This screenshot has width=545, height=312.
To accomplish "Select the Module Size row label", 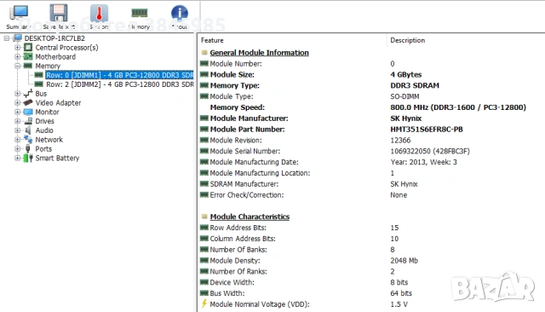I will 232,74.
